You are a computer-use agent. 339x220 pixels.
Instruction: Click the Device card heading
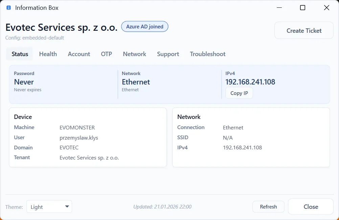tap(23, 117)
